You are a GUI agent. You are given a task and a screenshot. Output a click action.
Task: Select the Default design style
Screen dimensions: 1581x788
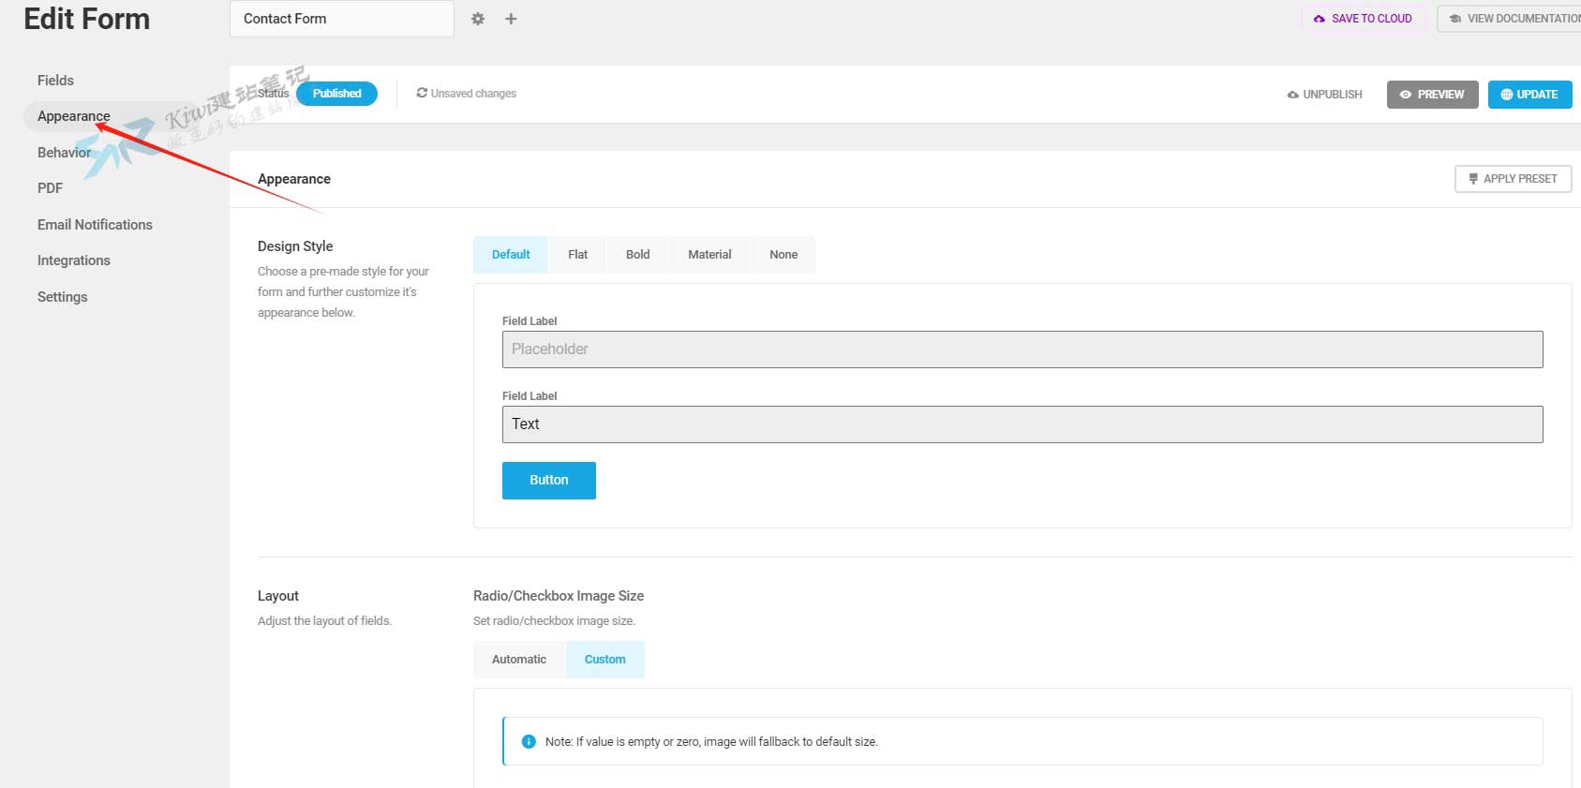point(511,255)
